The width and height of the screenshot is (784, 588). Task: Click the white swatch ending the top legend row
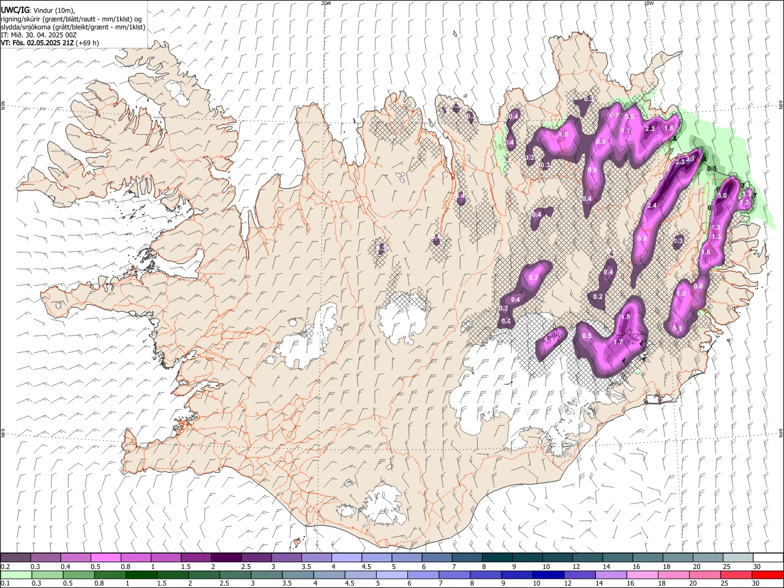click(767, 557)
